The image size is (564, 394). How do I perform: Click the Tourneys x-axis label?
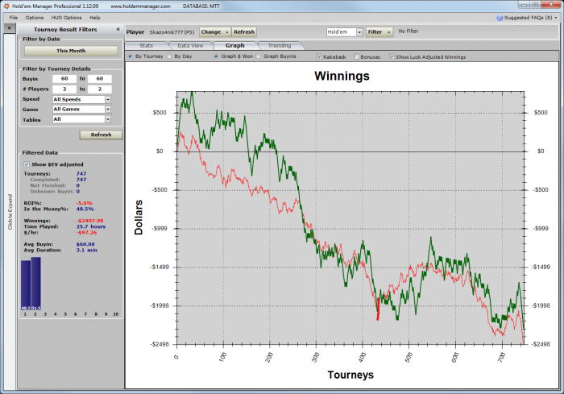pos(350,375)
